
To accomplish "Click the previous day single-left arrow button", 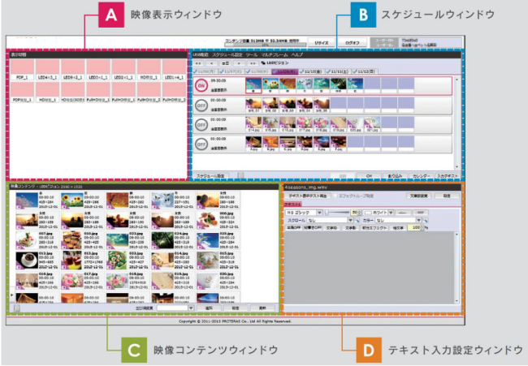I will point(210,62).
